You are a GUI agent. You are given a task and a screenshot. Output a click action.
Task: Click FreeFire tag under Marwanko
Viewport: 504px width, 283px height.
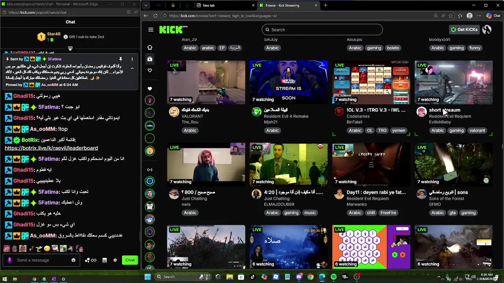[388, 213]
